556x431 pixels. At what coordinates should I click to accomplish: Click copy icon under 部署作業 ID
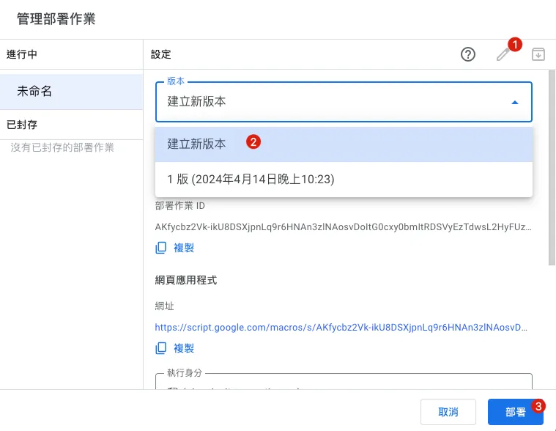[x=161, y=248]
